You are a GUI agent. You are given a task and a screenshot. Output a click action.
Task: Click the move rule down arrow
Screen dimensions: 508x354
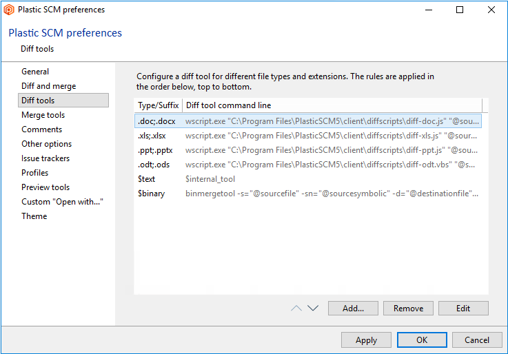(x=312, y=309)
